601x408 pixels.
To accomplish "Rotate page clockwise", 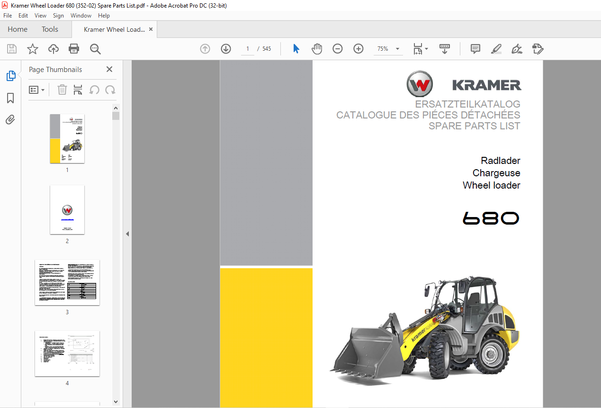I will (110, 90).
